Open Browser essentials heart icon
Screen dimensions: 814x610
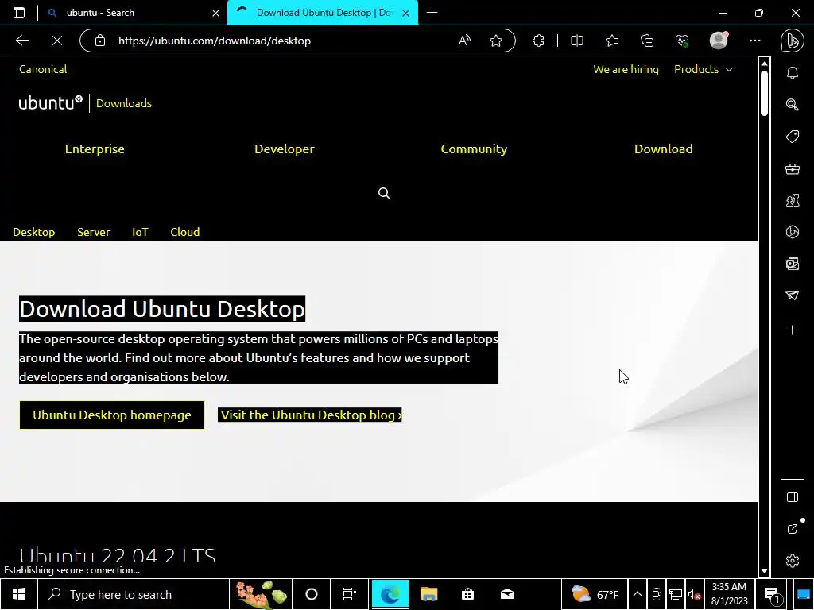(x=682, y=41)
